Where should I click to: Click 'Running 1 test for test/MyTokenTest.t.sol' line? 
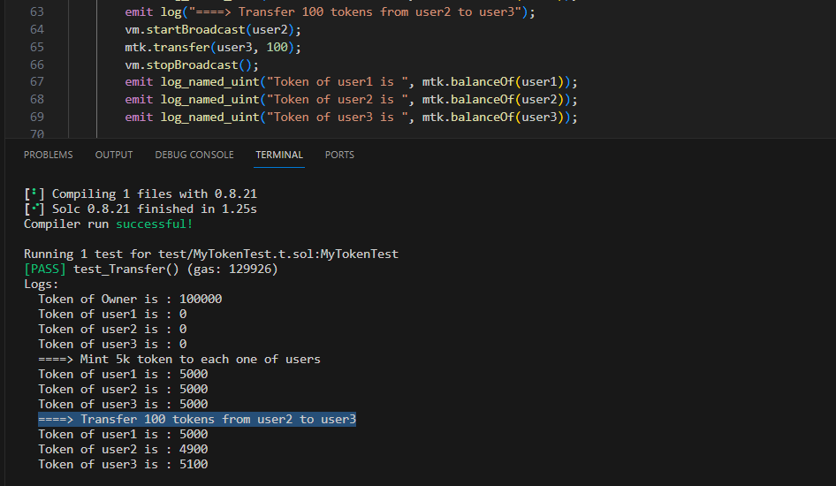coord(211,254)
